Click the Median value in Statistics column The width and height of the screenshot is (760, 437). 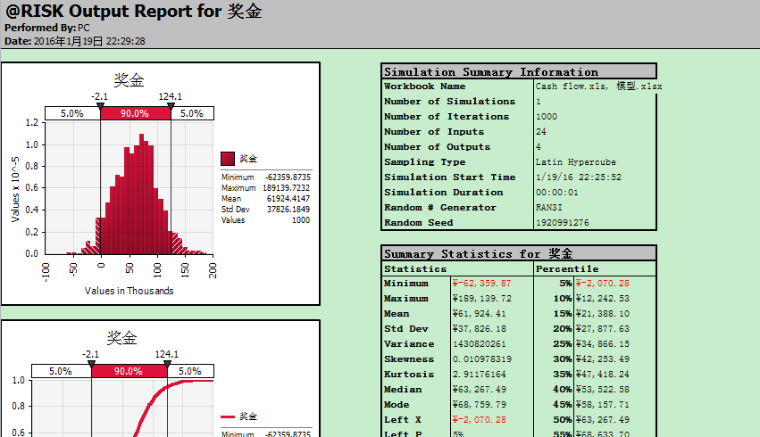(x=479, y=390)
